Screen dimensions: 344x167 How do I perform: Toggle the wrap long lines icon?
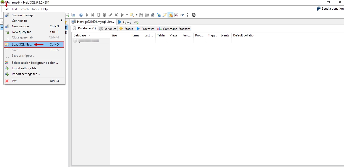[x=182, y=15]
